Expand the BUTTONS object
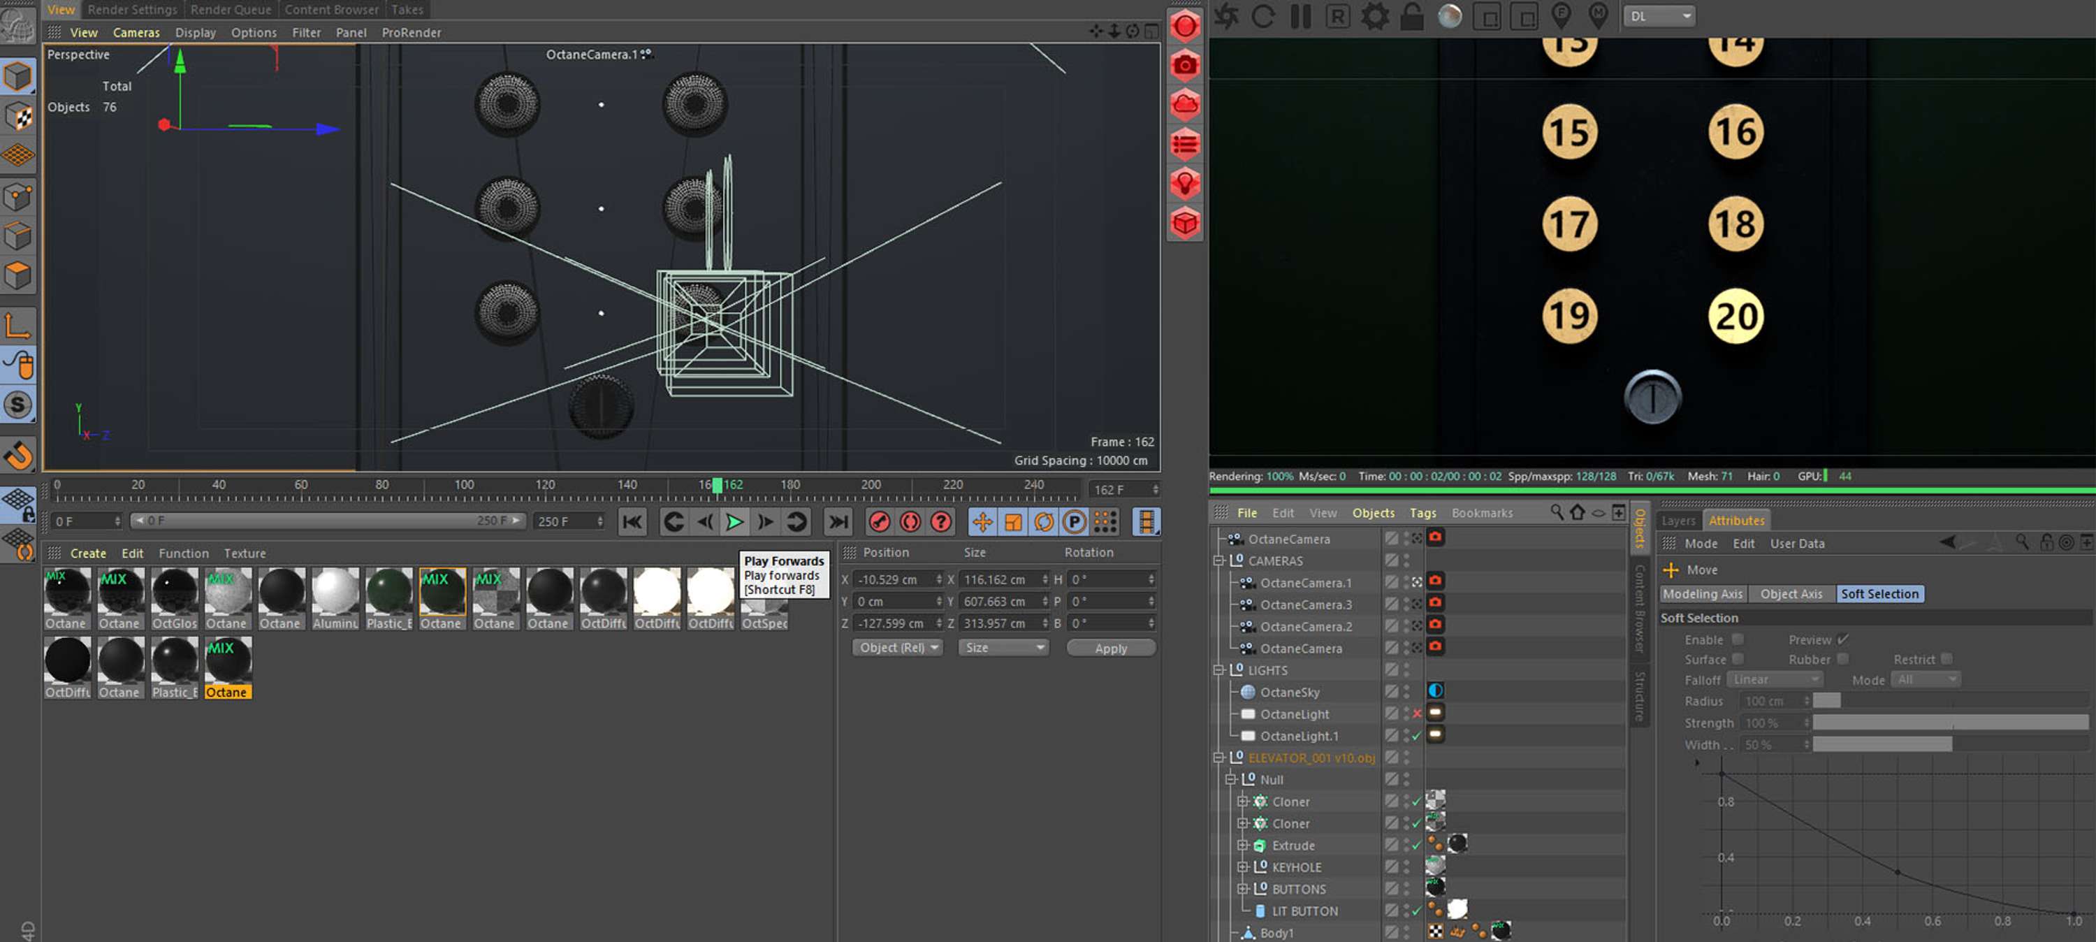Screen dimensions: 2096x942 [x=1242, y=889]
